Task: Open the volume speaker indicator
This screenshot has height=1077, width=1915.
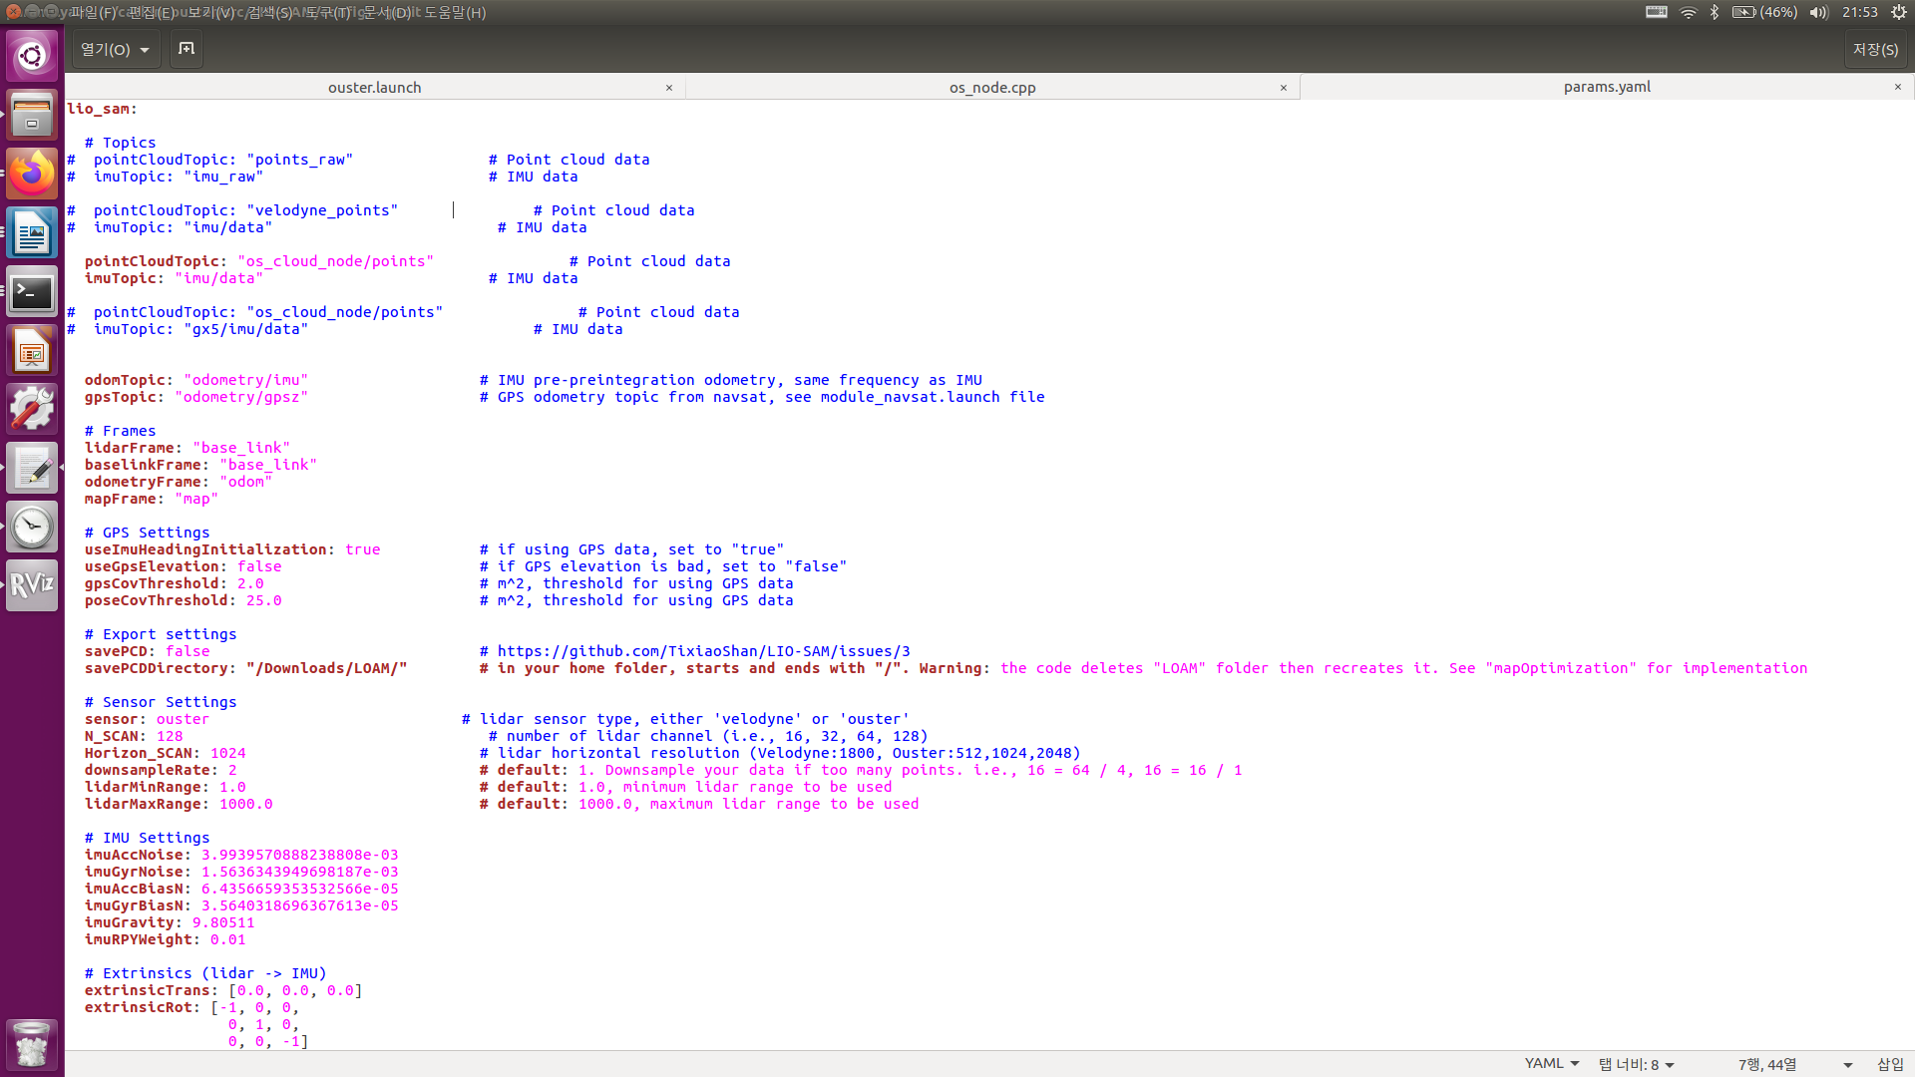Action: coord(1819,12)
